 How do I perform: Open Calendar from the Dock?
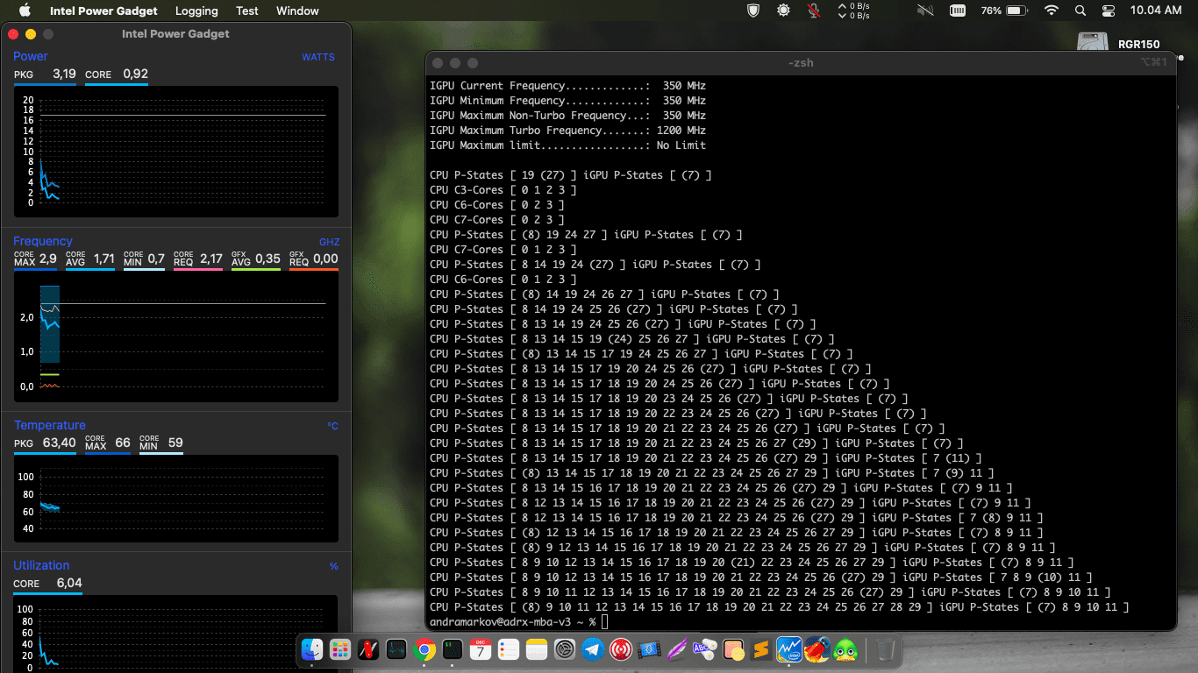click(x=481, y=649)
